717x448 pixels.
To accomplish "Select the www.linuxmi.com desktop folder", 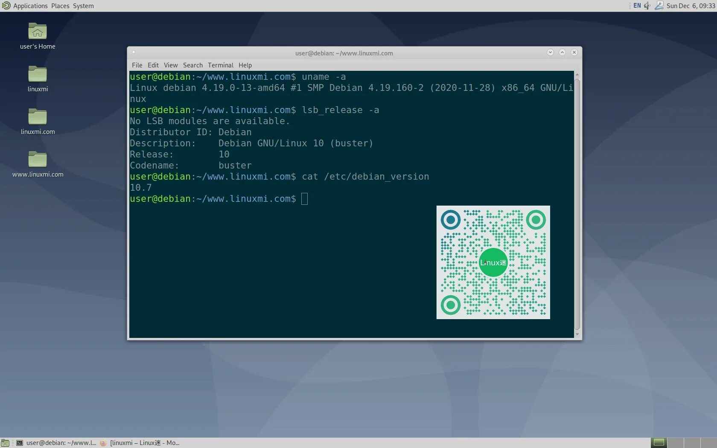I will [x=38, y=159].
